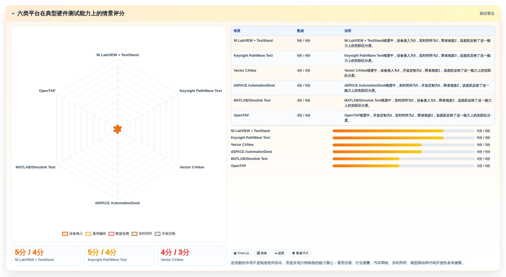Viewport: 506px width, 277px height.
Task: Toggle the 实时闭环 legend swatch
Action: (134, 234)
